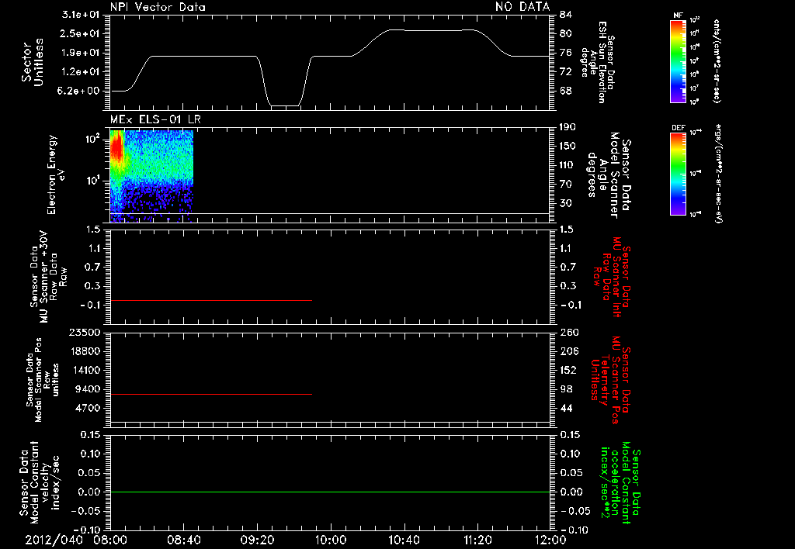The image size is (795, 549).
Task: Click the white sector curve dip near 09:30
Action: pyautogui.click(x=284, y=105)
